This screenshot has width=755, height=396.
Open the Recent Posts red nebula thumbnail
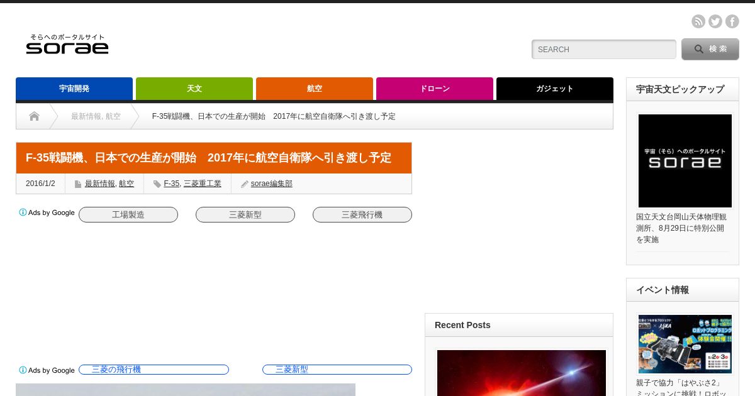pyautogui.click(x=522, y=373)
